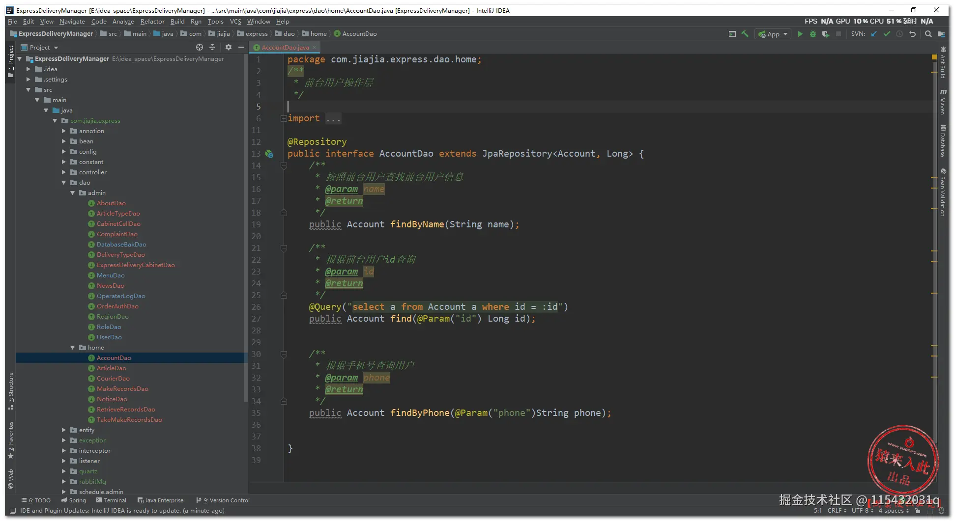Start debugging with the green bug icon

click(813, 34)
